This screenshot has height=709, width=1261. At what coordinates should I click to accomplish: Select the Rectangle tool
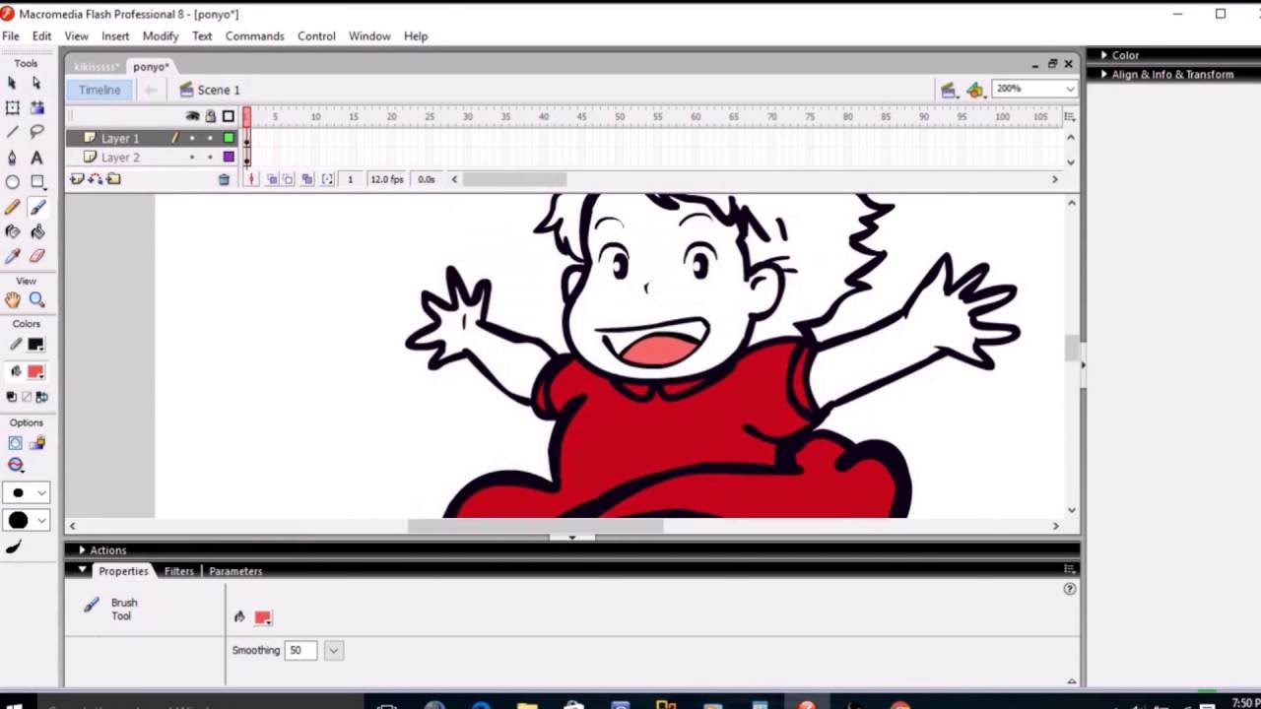pyautogui.click(x=37, y=182)
